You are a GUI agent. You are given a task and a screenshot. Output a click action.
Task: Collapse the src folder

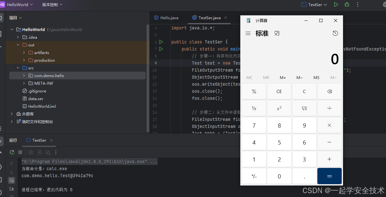18,68
